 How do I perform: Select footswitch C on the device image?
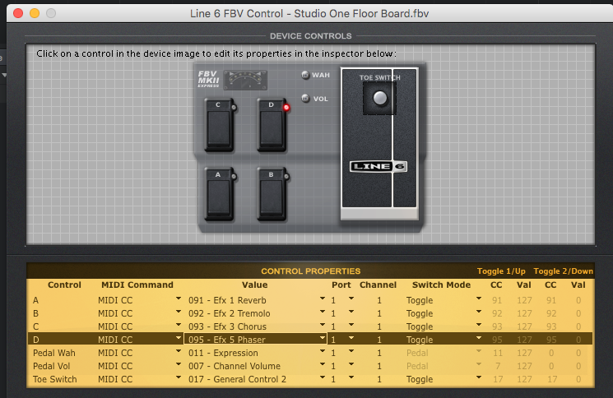tap(219, 125)
